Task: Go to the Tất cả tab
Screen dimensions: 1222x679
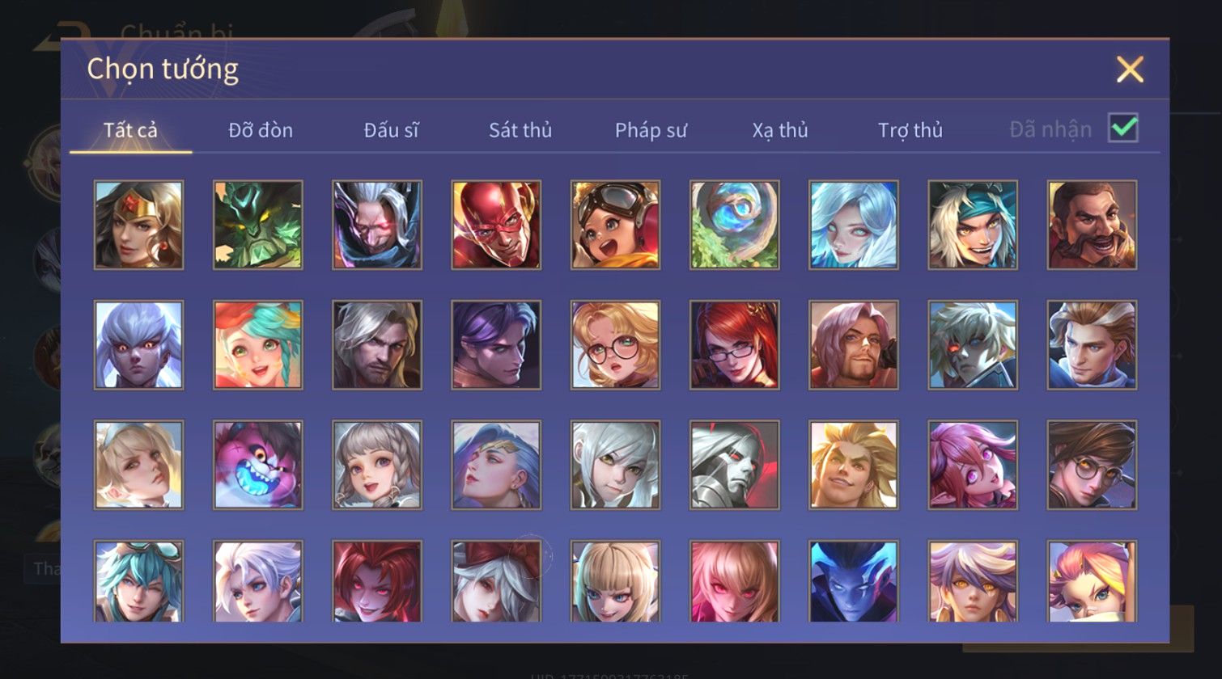Action: click(x=130, y=130)
